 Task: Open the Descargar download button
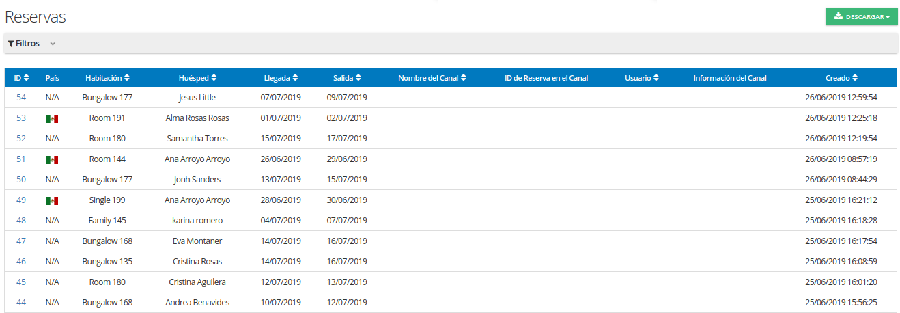pos(861,16)
